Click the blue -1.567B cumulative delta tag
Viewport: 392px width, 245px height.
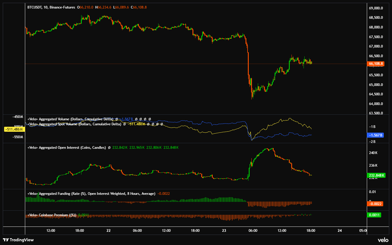pyautogui.click(x=376, y=135)
